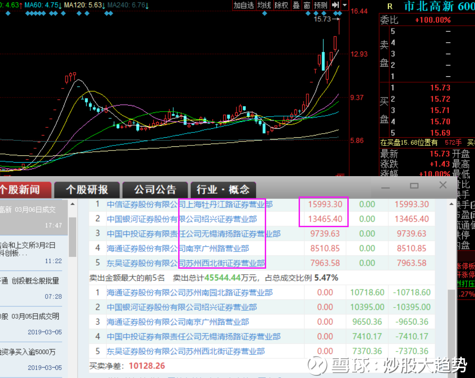The height and width of the screenshot is (378, 475).
Task: Click the net amount -10718.60 cell
Action: pyautogui.click(x=412, y=293)
